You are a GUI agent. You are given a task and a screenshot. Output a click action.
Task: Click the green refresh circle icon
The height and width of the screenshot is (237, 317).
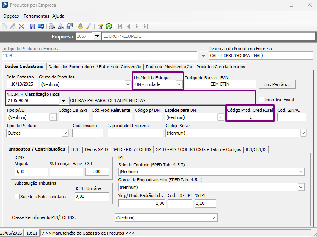click(109, 26)
